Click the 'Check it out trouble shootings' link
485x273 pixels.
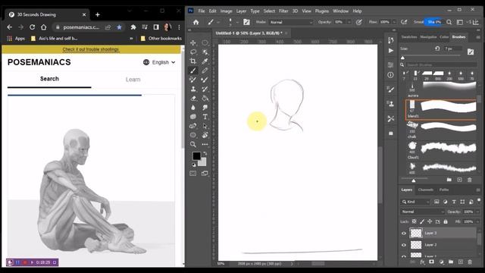click(x=90, y=49)
